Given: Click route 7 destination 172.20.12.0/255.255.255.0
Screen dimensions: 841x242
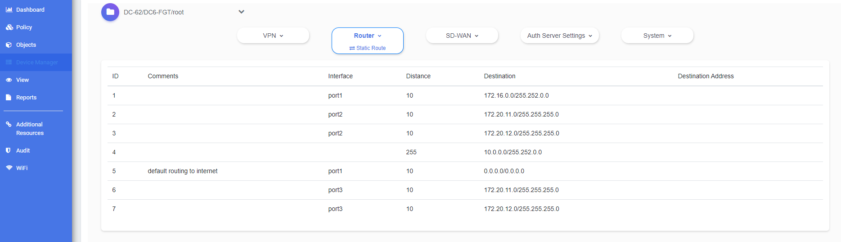Looking at the screenshot, I should [522, 209].
